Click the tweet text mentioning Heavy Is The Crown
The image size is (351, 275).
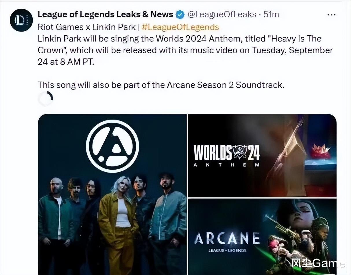pyautogui.click(x=185, y=50)
